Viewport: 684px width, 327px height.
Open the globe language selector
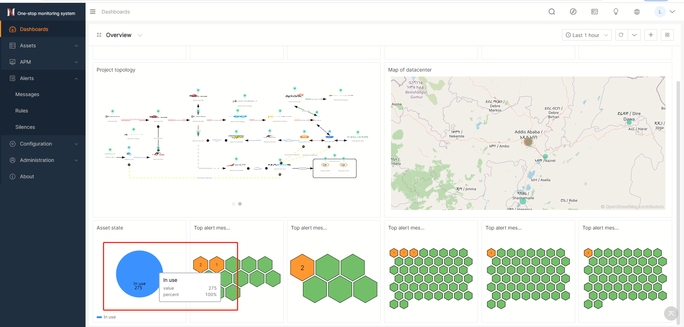click(637, 12)
